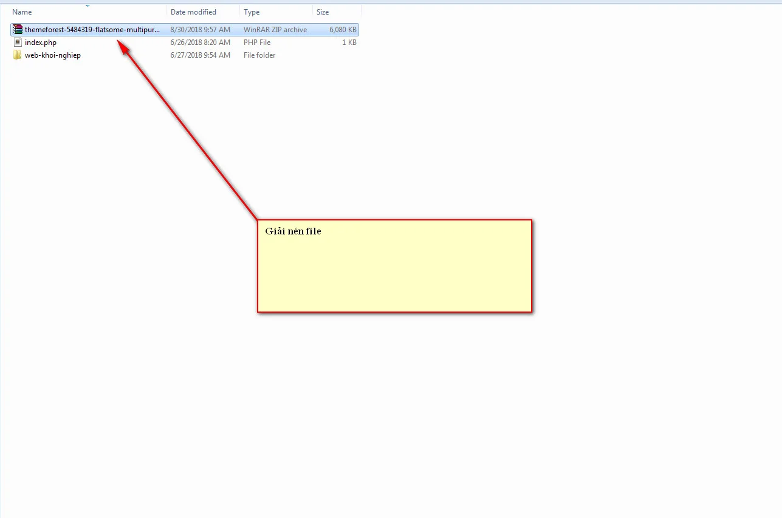782x518 pixels.
Task: Select the index.php file name
Action: point(41,43)
